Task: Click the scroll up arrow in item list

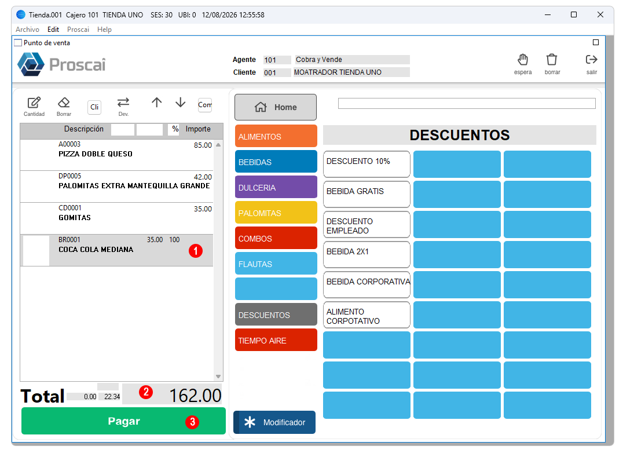Action: click(x=218, y=145)
